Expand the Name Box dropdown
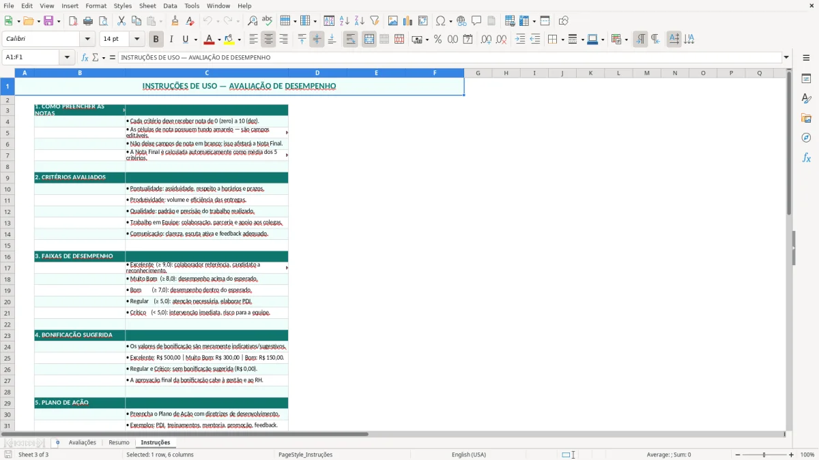The image size is (819, 460). click(67, 57)
